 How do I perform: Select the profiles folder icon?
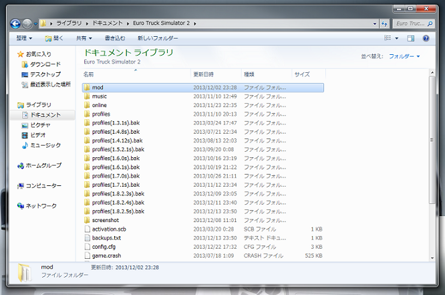[x=87, y=114]
